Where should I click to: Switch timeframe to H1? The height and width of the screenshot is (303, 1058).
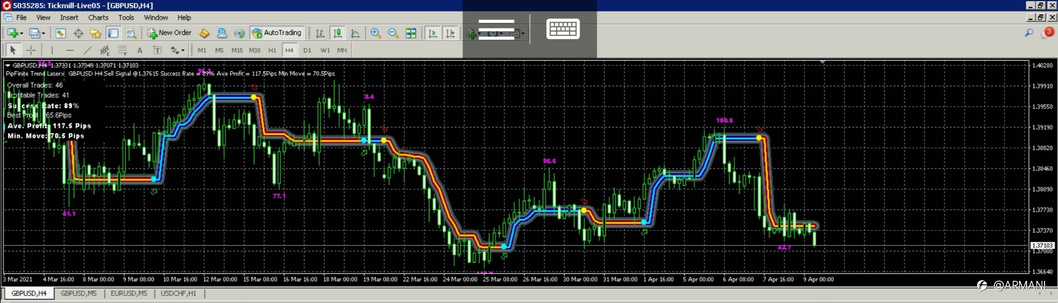272,50
